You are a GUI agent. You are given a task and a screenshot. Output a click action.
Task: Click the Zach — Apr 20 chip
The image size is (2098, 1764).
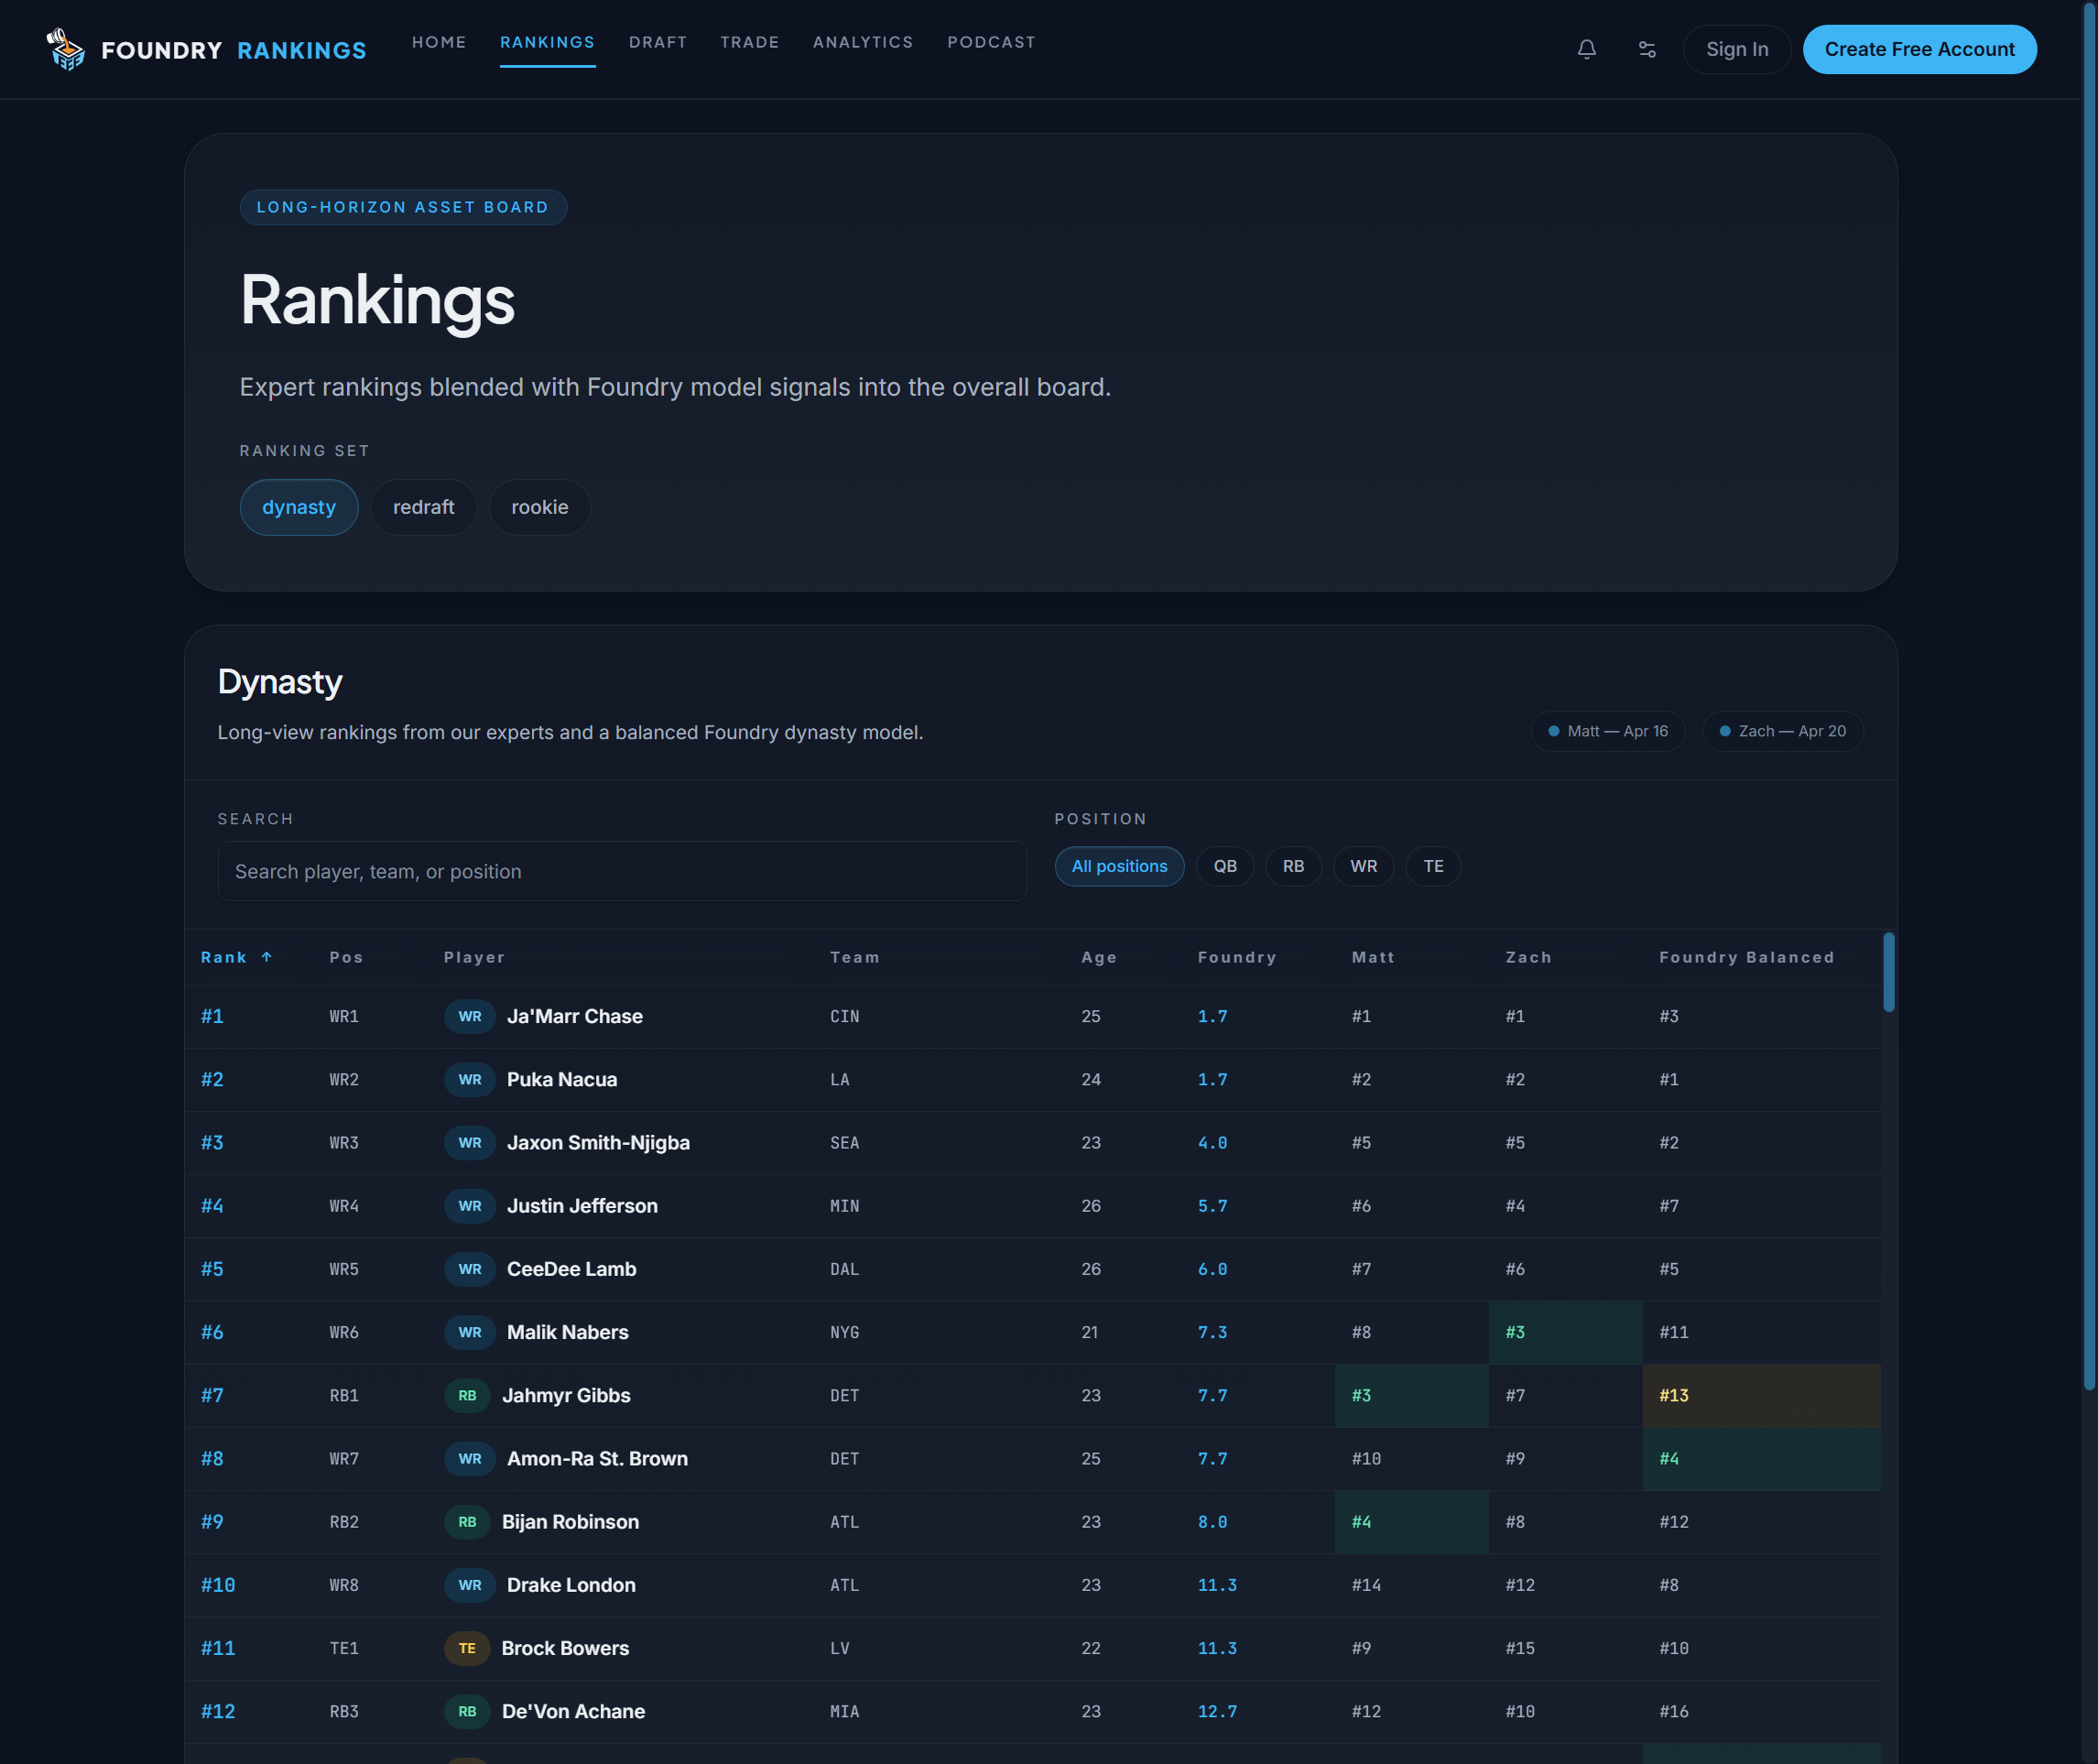pyautogui.click(x=1782, y=732)
